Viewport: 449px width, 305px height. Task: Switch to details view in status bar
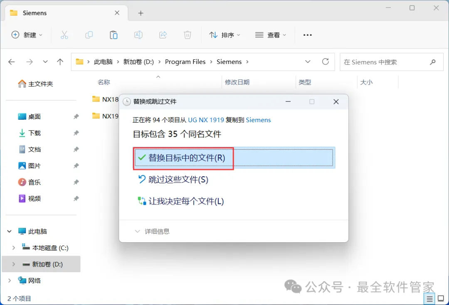click(429, 299)
